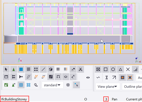Open the View plane dropdown
Image resolution: width=142 pixels, height=102 pixels.
click(x=108, y=86)
